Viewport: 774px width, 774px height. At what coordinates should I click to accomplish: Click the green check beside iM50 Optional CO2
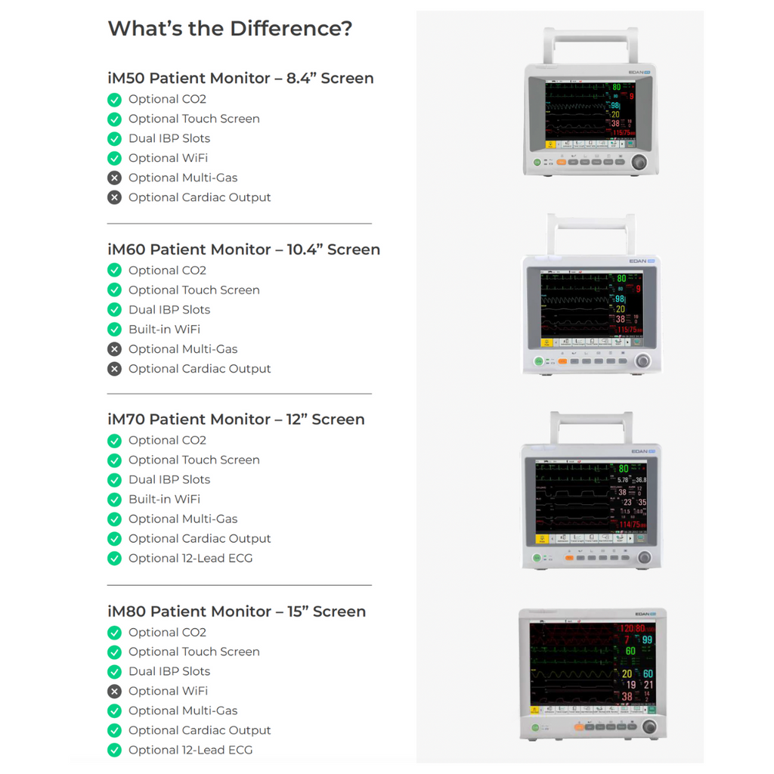115,99
